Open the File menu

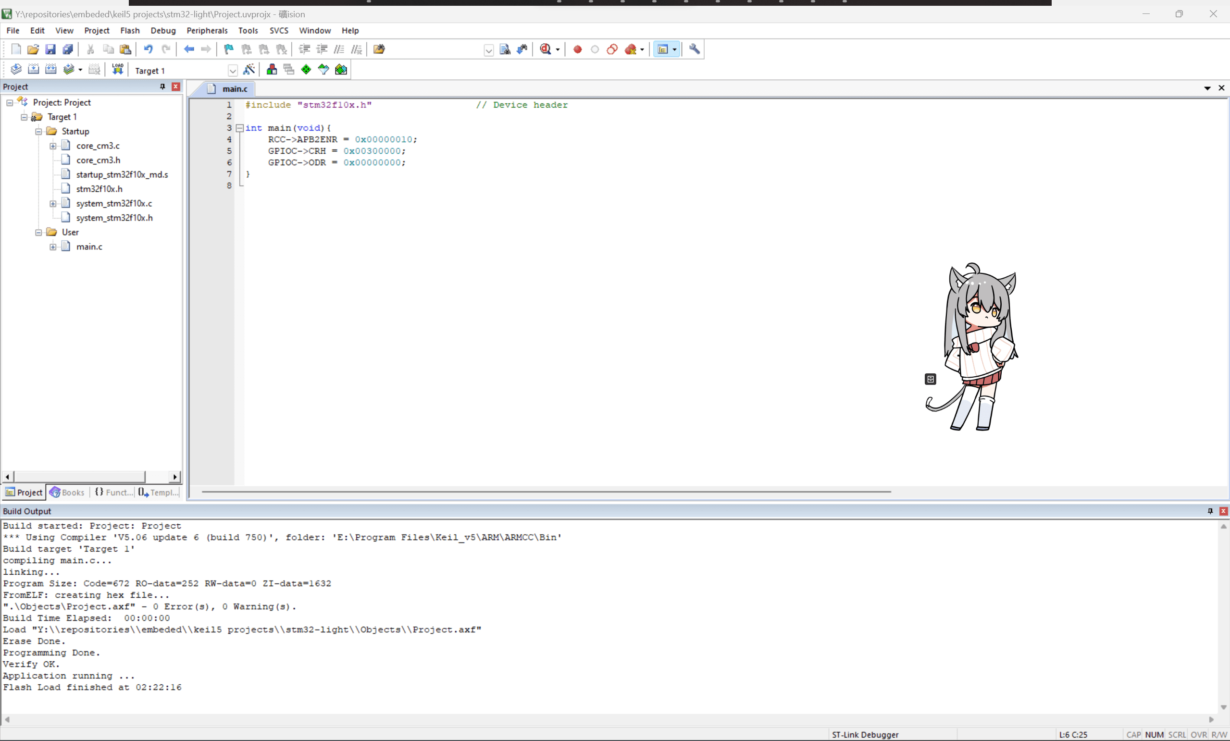(x=13, y=30)
